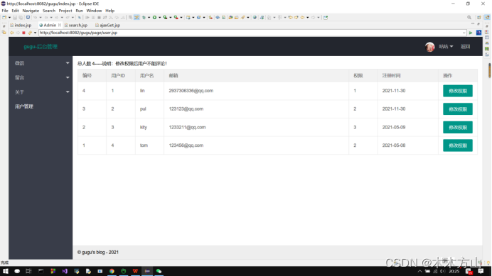Click 修改权限 button for user tom
The image size is (492, 276).
458,145
